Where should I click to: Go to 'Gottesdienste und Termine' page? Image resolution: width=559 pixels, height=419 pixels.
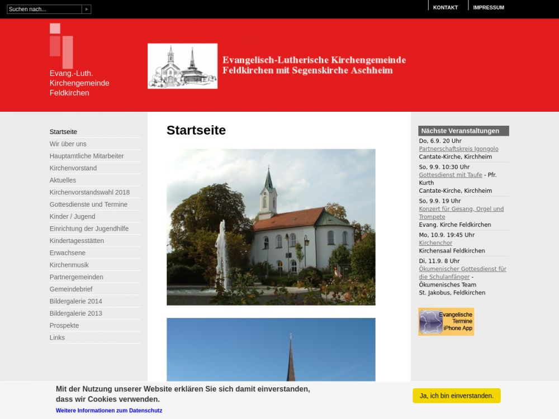tap(88, 204)
